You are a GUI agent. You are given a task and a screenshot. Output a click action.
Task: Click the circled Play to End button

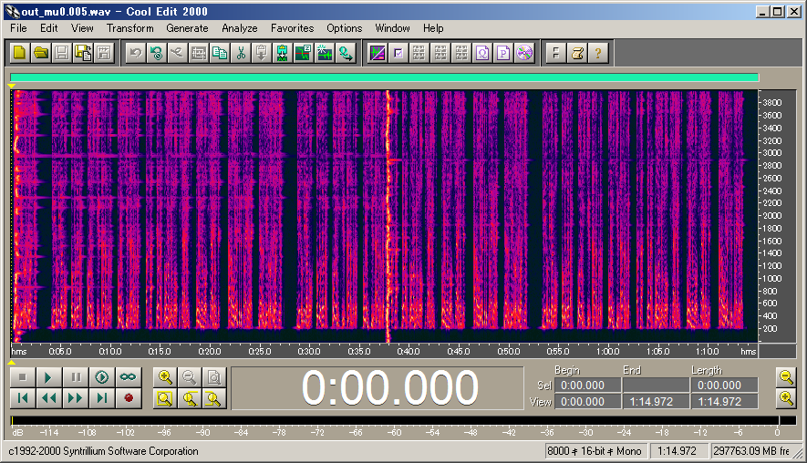[x=102, y=377]
